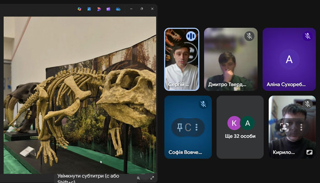Click the muted mic icon on Дмитро Тверд's tile
Screen dimensions: 320x183
tap(249, 36)
